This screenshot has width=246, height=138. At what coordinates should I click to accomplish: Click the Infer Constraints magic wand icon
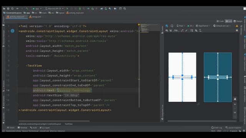pos(186,30)
